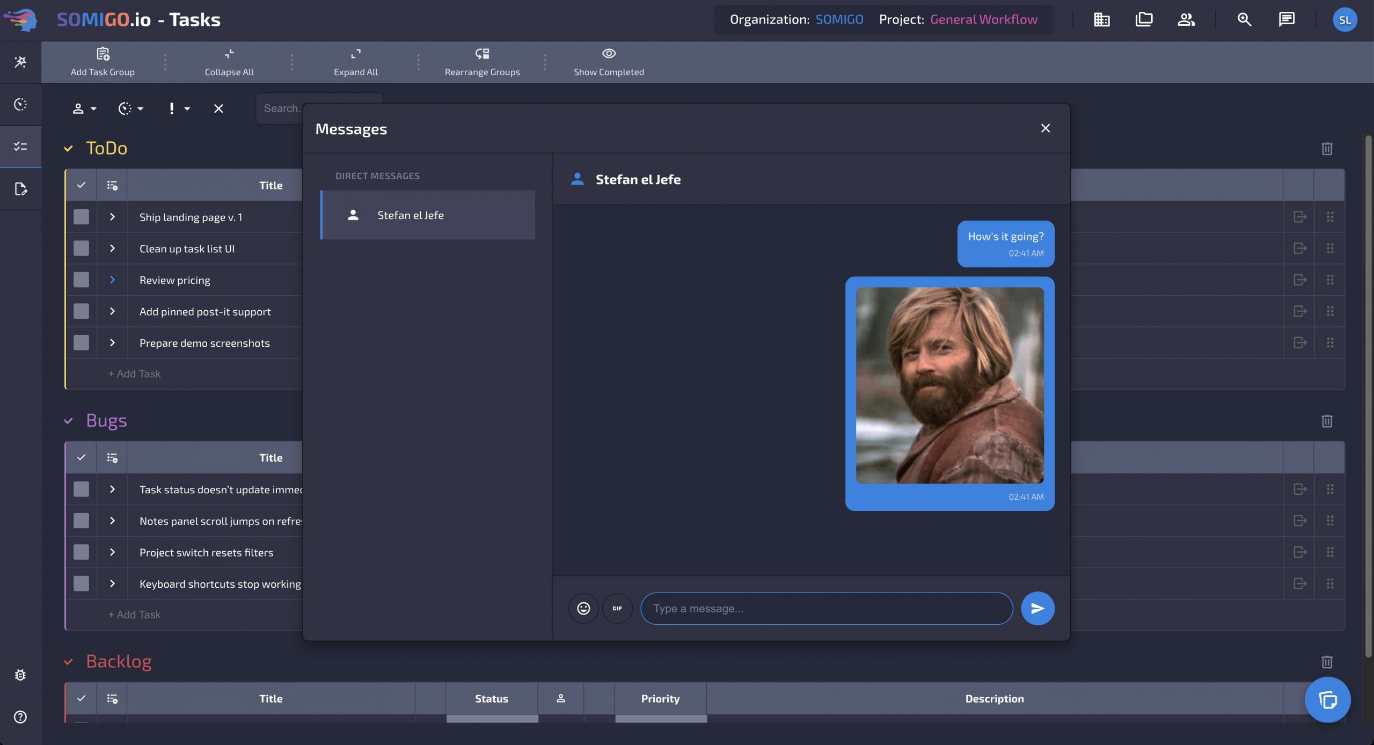Screen dimensions: 1374x745
Task: Click Add Task Group in toolbar
Action: click(103, 62)
